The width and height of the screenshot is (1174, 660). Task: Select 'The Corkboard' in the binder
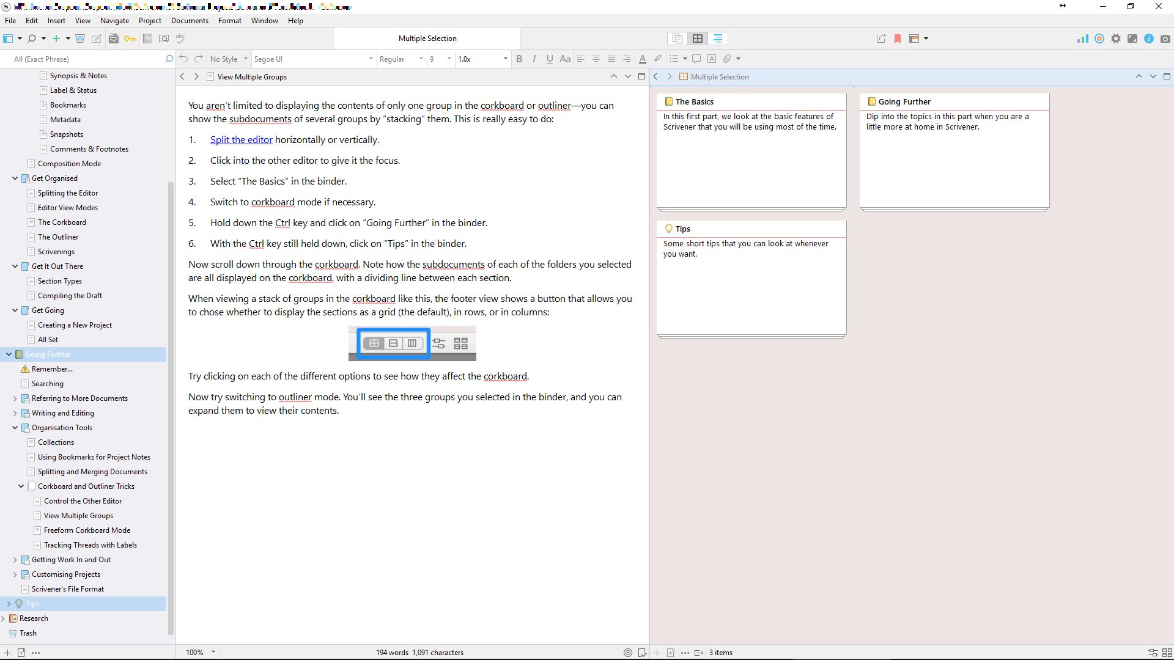point(62,222)
